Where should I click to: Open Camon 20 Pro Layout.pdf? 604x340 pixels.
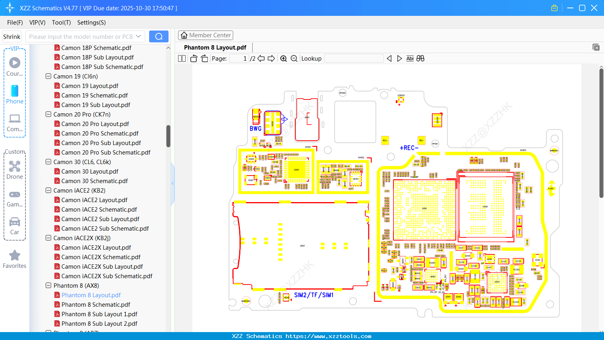click(x=95, y=124)
